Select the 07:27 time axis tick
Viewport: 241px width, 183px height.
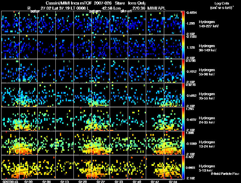101,181
